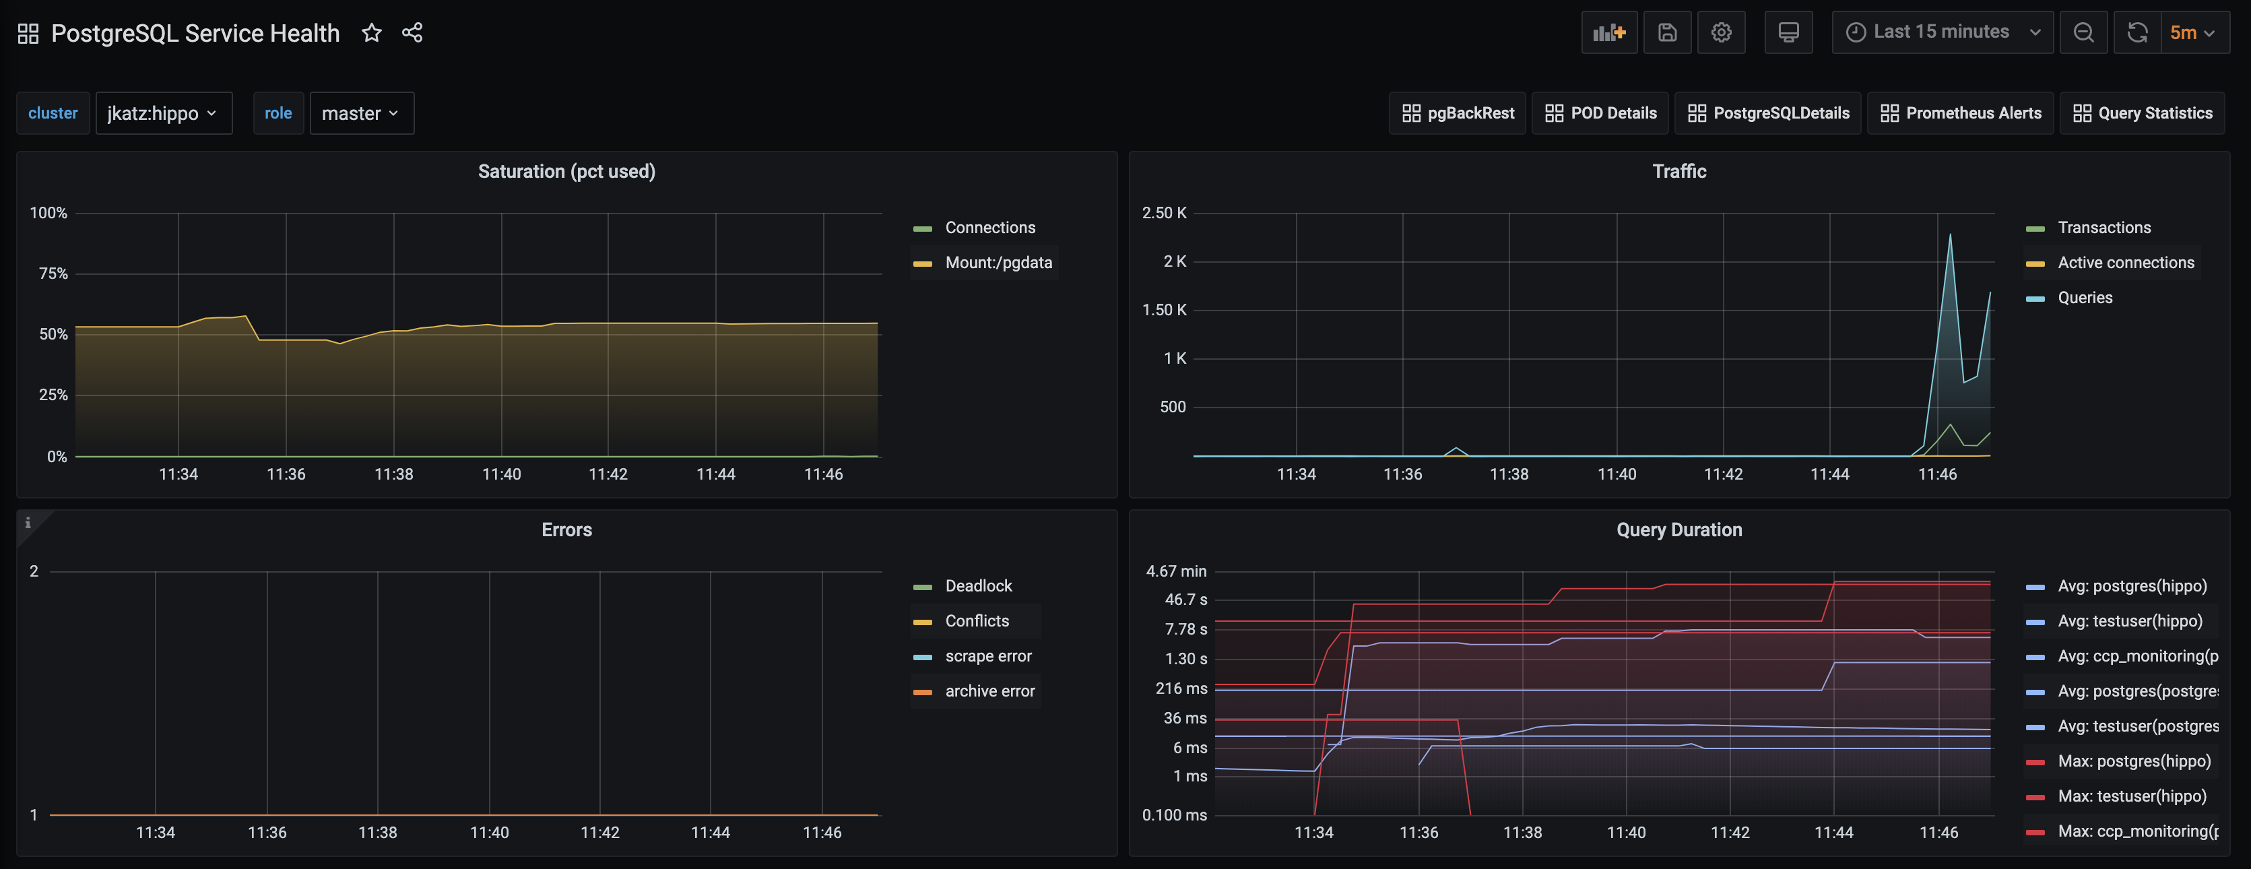This screenshot has width=2251, height=869.
Task: Click the PostgreSQL Service Health title
Action: (195, 33)
